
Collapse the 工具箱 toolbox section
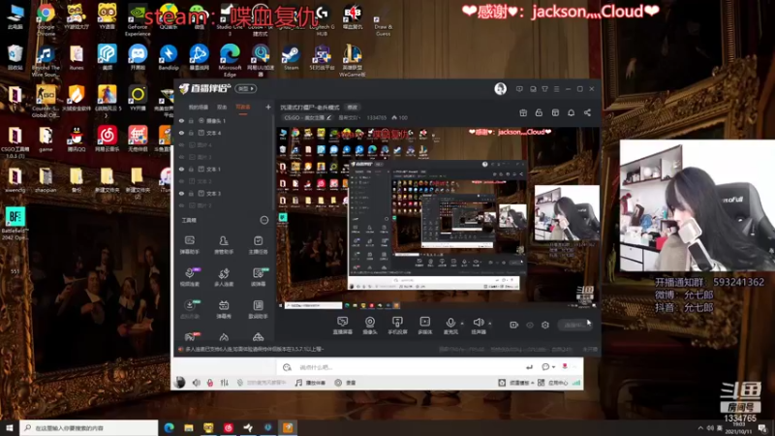[263, 220]
